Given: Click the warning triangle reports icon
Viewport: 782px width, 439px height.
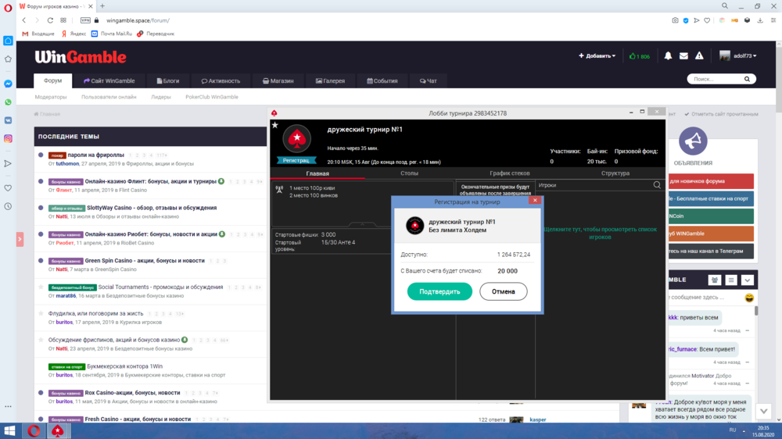Looking at the screenshot, I should (x=701, y=56).
